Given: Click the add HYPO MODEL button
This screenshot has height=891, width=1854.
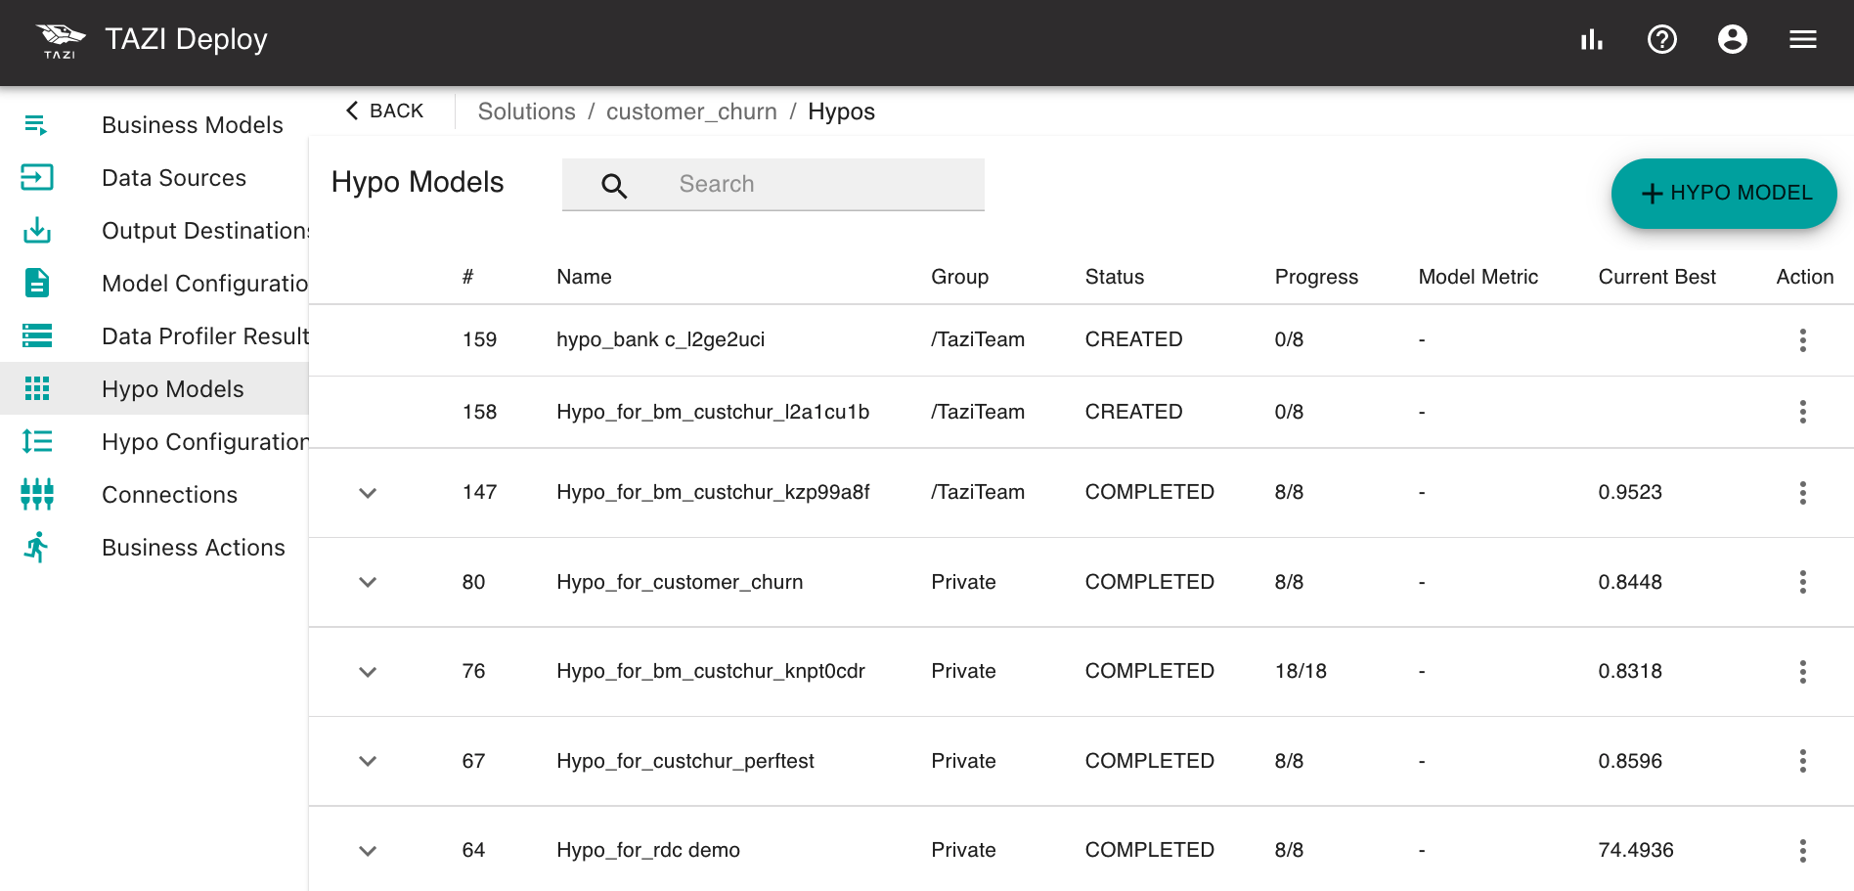Looking at the screenshot, I should point(1724,193).
